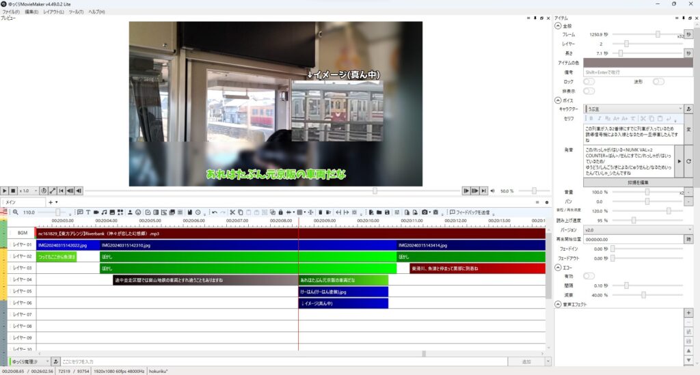The image size is (700, 375).
Task: Open the ファイル(F) menu
Action: tap(11, 12)
